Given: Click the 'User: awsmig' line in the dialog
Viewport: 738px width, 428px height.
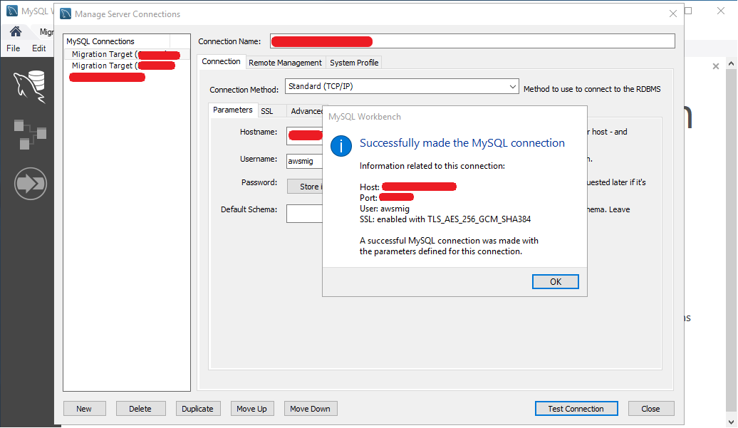Looking at the screenshot, I should (x=385, y=209).
